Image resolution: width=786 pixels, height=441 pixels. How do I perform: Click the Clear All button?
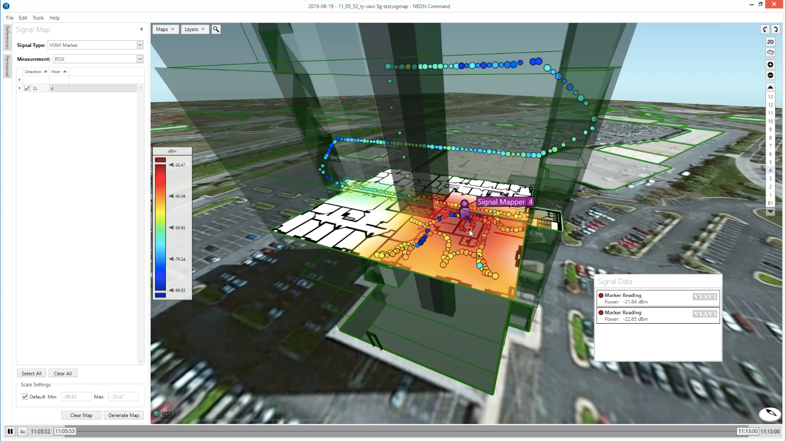63,373
